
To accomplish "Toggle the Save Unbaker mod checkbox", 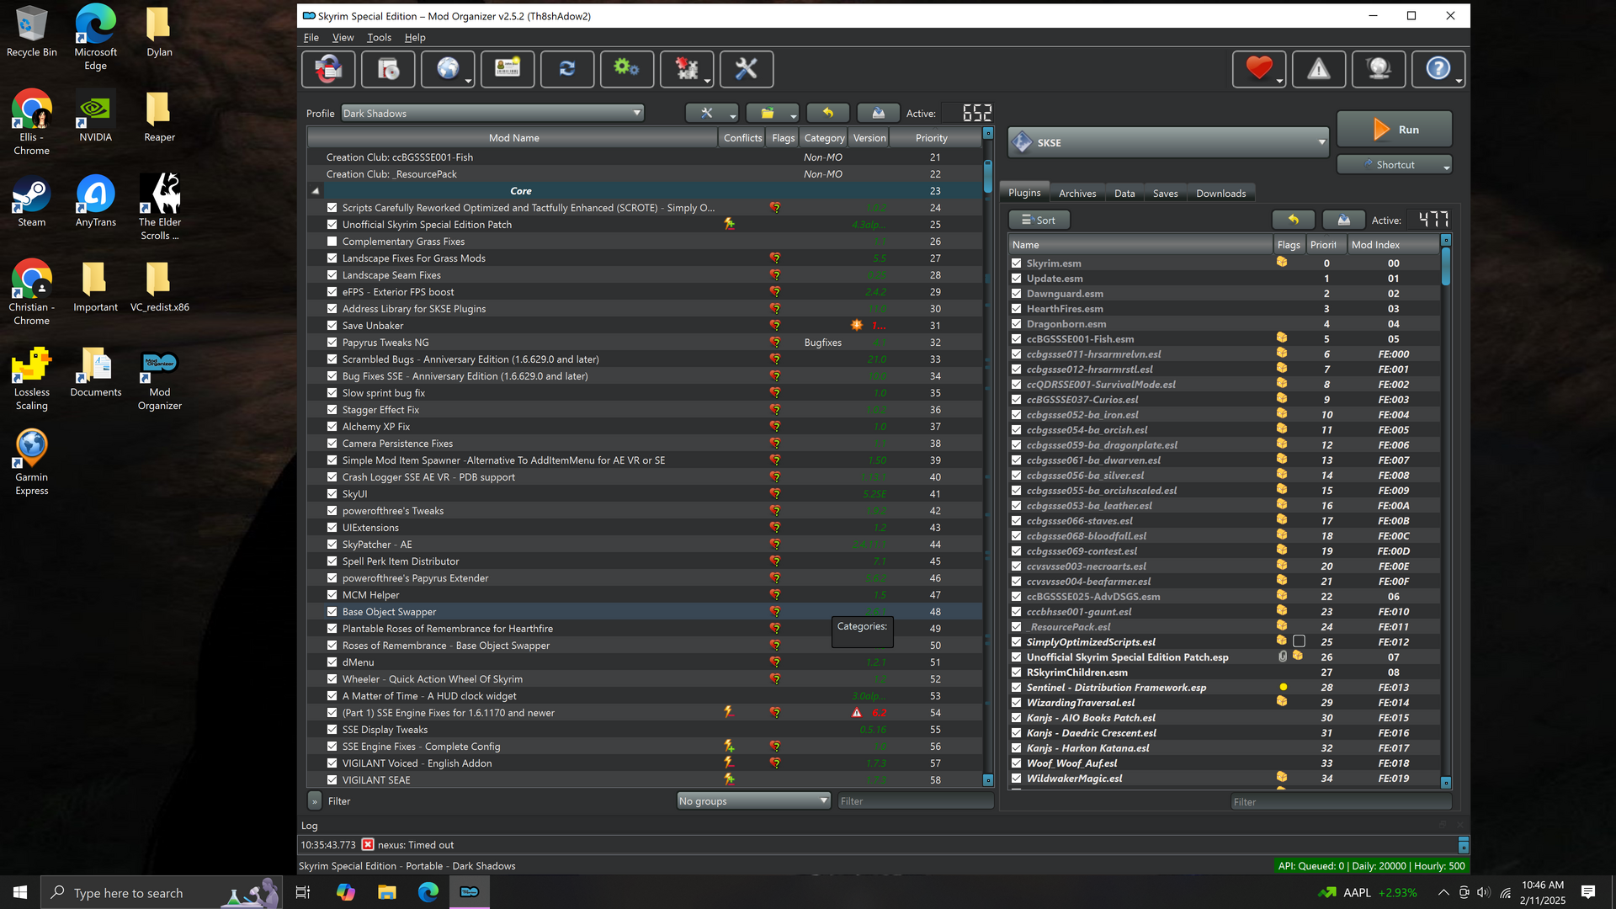I will pyautogui.click(x=332, y=326).
